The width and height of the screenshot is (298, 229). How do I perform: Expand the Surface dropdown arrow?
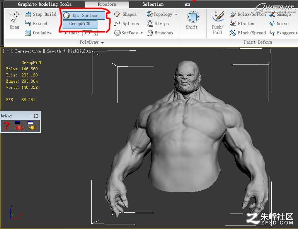tap(141, 33)
